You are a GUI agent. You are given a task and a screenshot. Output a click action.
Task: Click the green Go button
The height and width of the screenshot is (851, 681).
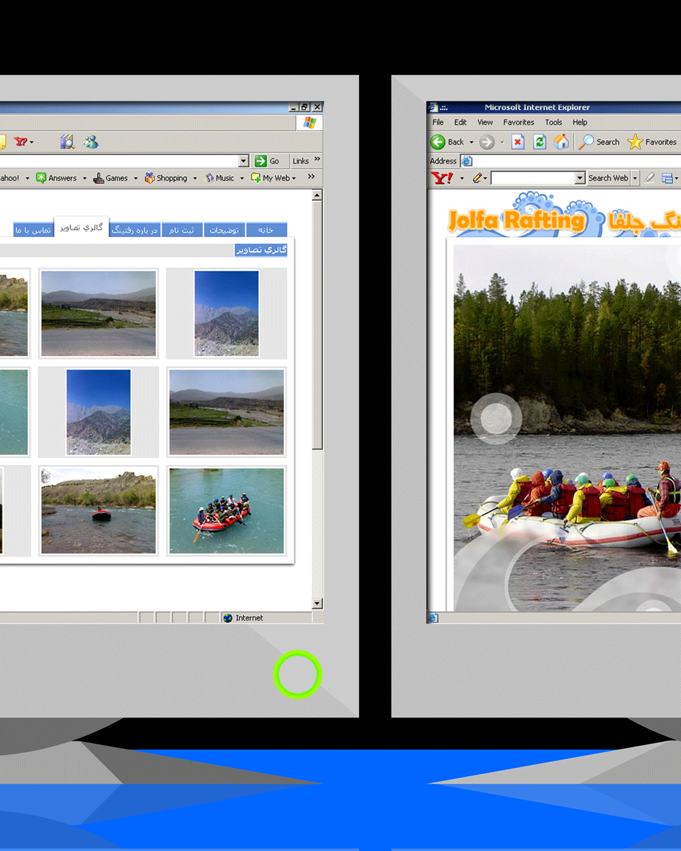pos(267,161)
